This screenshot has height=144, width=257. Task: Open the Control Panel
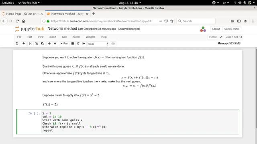(232, 29)
